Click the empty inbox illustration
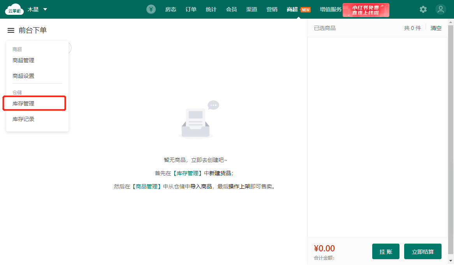 pyautogui.click(x=196, y=120)
